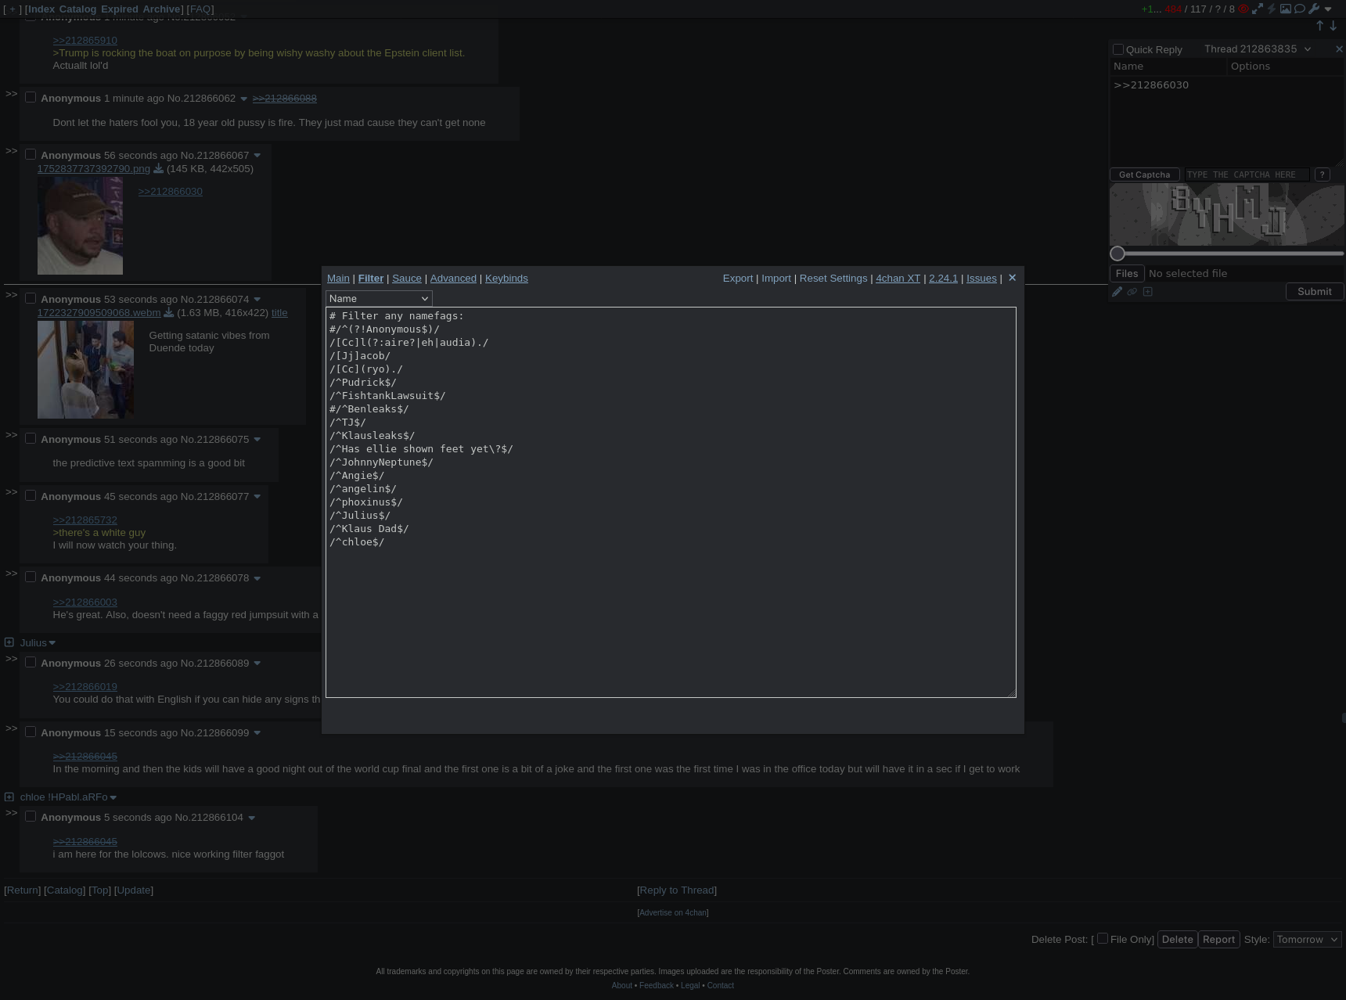Click the Files chooser button
Image resolution: width=1346 pixels, height=1000 pixels.
pyautogui.click(x=1127, y=273)
